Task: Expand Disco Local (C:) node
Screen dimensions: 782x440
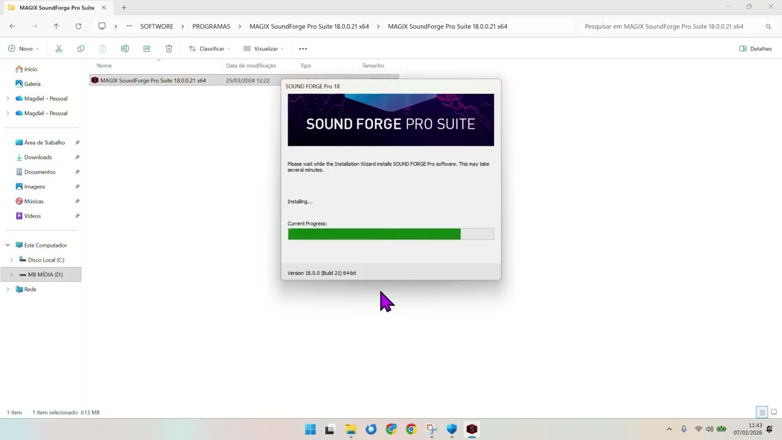Action: (11, 260)
